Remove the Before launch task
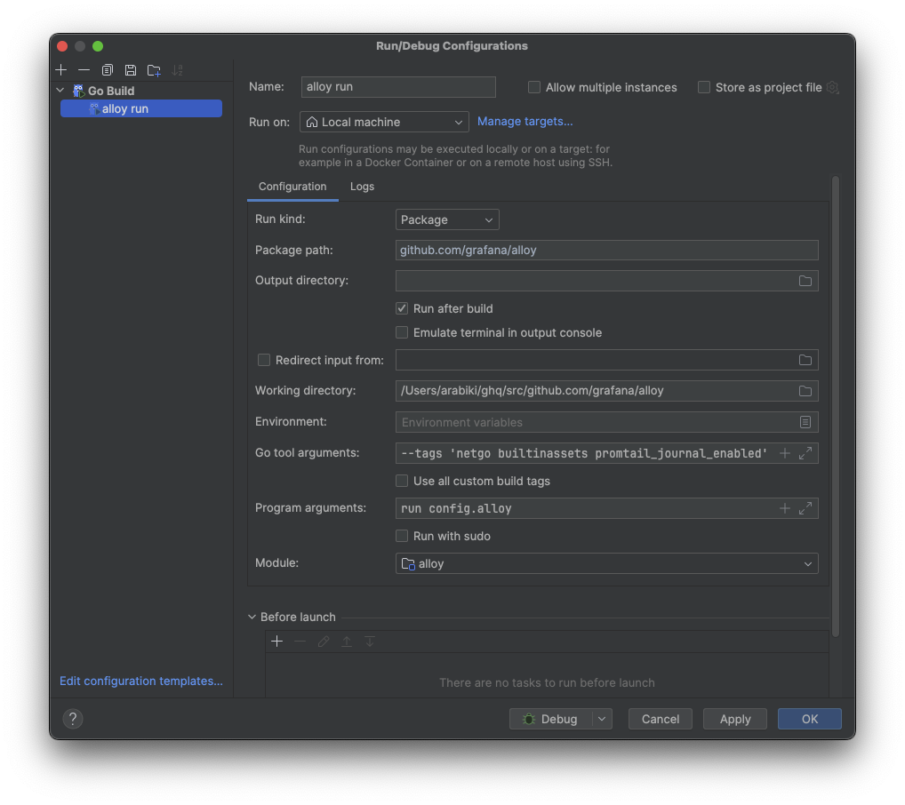Screen dimensions: 905x805 300,642
